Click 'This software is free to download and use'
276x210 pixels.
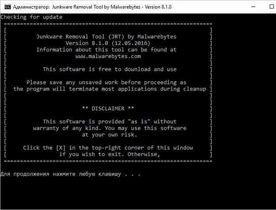tap(110, 69)
